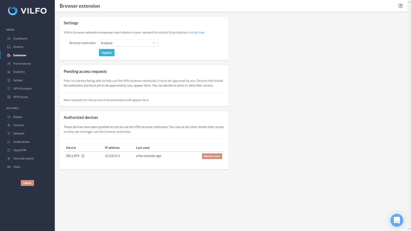This screenshot has width=411, height=231.
Task: Click the user icon beside DELLXPS
Action: (83, 156)
